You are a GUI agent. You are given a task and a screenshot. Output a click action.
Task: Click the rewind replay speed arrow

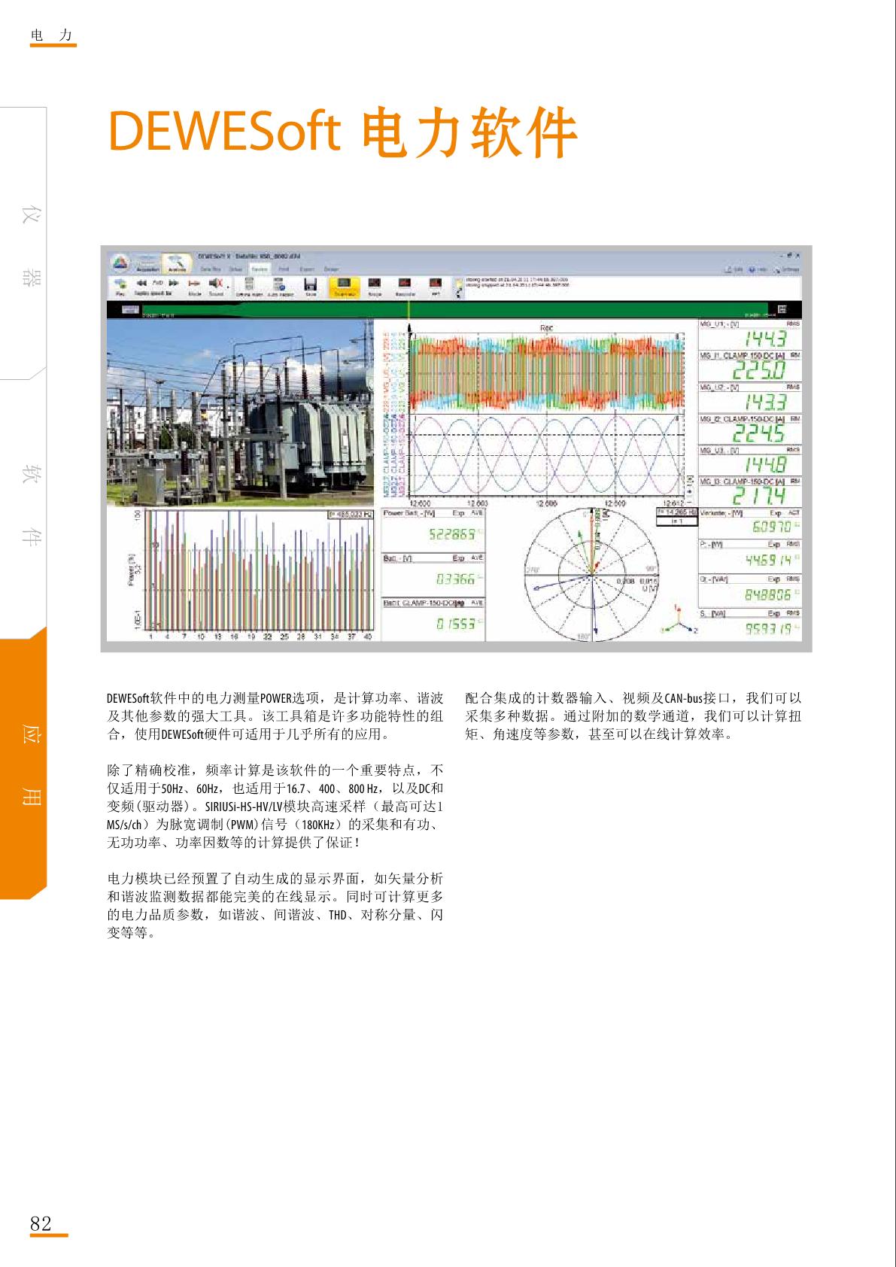pos(141,283)
